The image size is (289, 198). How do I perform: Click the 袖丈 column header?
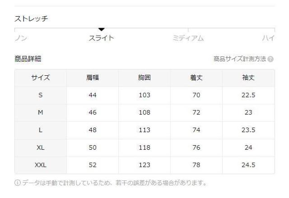248,78
